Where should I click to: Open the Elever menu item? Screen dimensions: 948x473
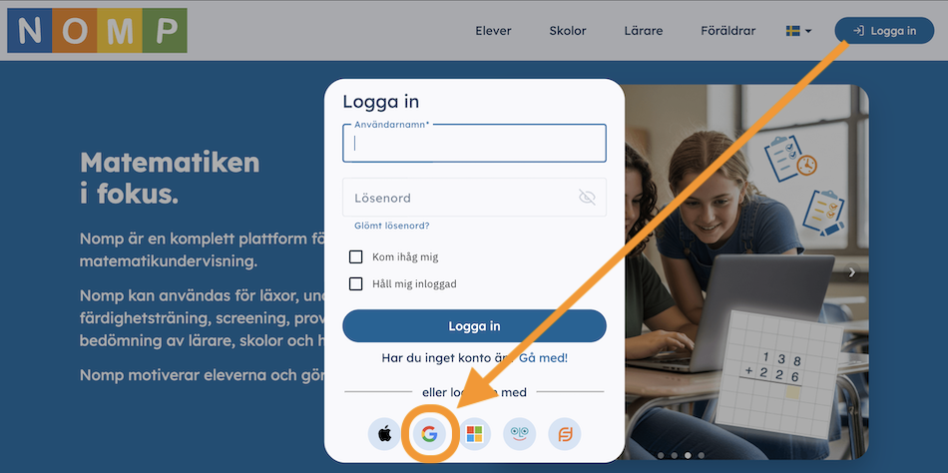point(493,31)
